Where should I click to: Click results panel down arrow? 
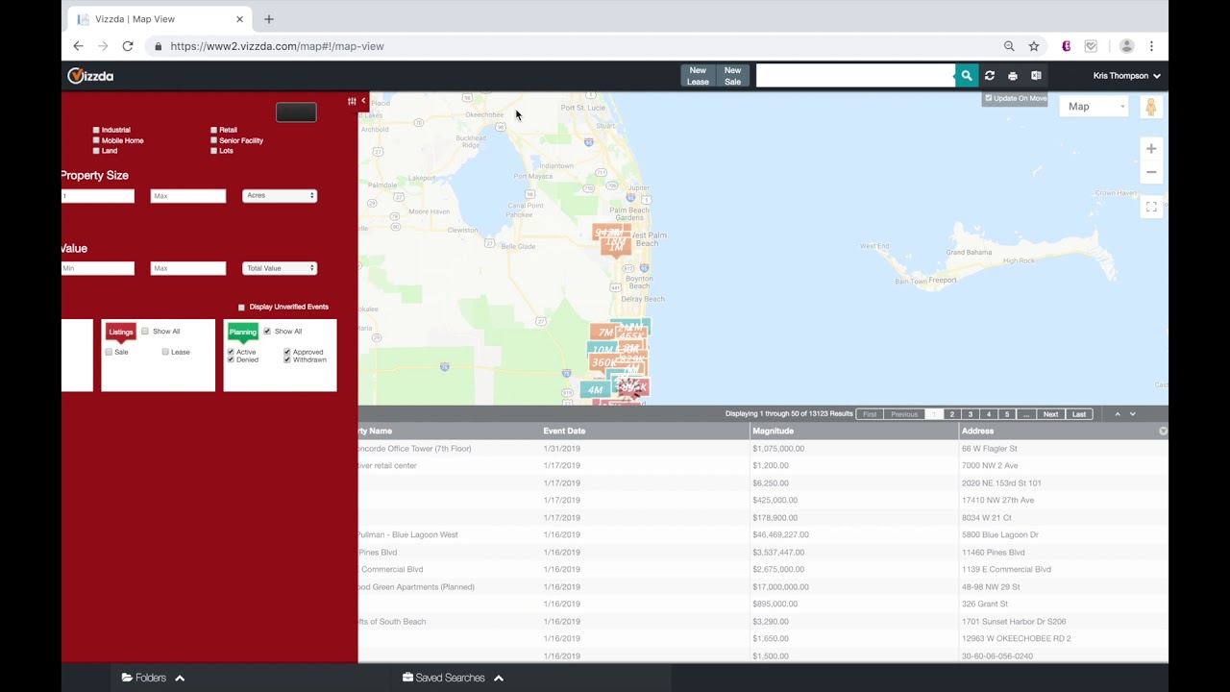point(1133,414)
